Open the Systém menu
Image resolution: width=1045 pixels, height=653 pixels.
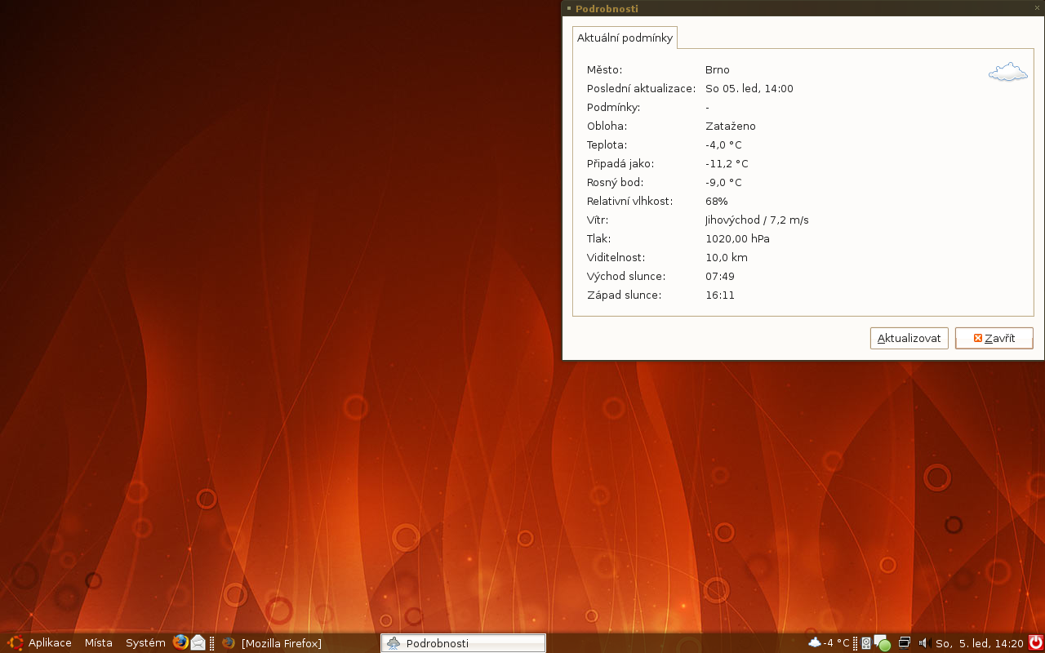(x=145, y=643)
